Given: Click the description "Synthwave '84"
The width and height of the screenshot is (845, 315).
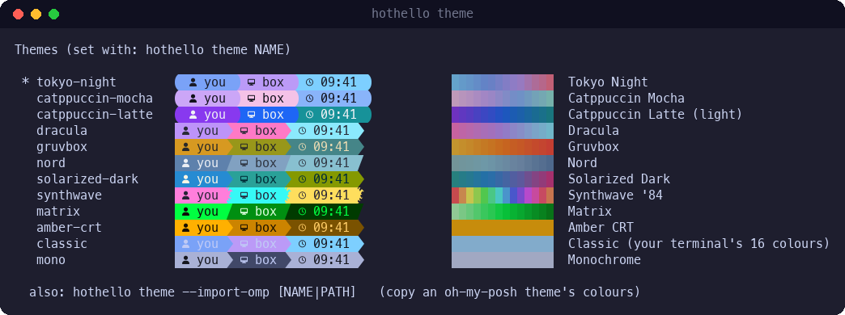Looking at the screenshot, I should click(615, 195).
